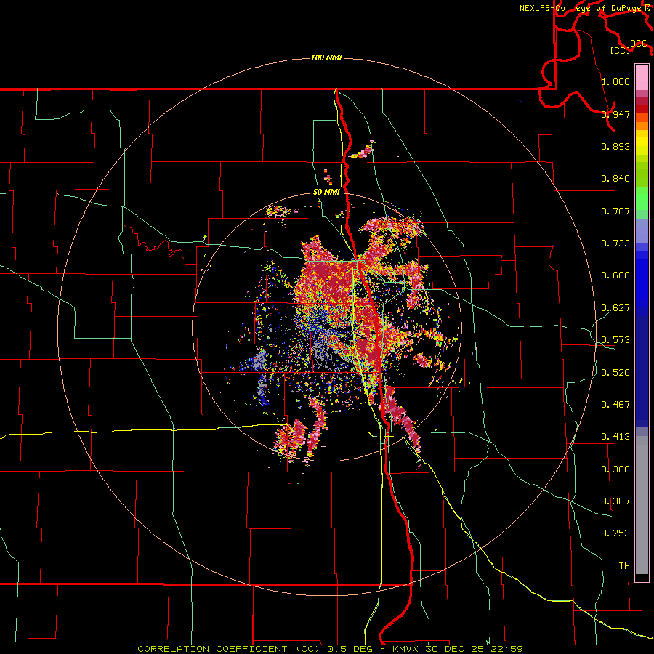Click the 0.733 scale value
The image size is (654, 654).
pyautogui.click(x=615, y=243)
